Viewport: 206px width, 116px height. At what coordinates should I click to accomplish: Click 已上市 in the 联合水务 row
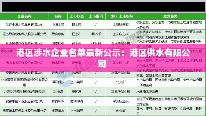click(77, 34)
